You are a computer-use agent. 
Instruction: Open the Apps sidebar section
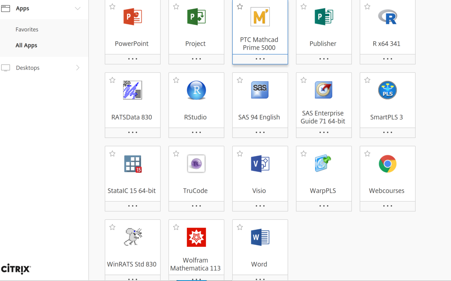(x=22, y=8)
